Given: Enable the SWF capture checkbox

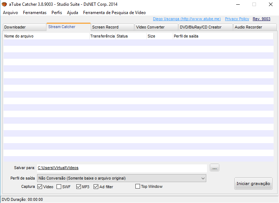Looking at the screenshot, I should point(59,187).
